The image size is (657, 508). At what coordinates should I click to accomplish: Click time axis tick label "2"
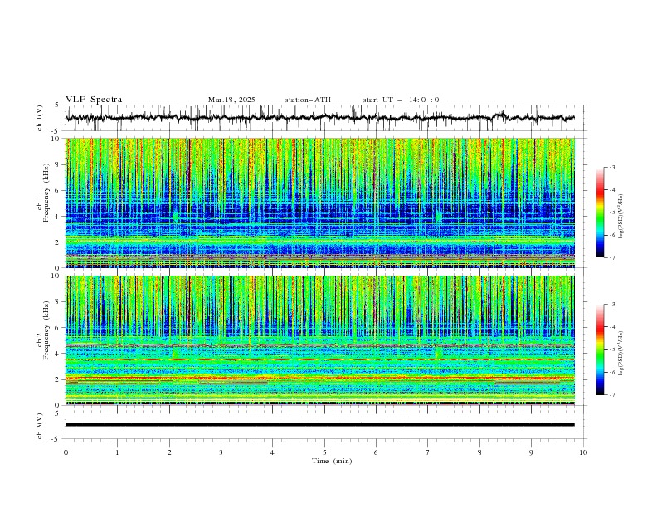pos(169,452)
